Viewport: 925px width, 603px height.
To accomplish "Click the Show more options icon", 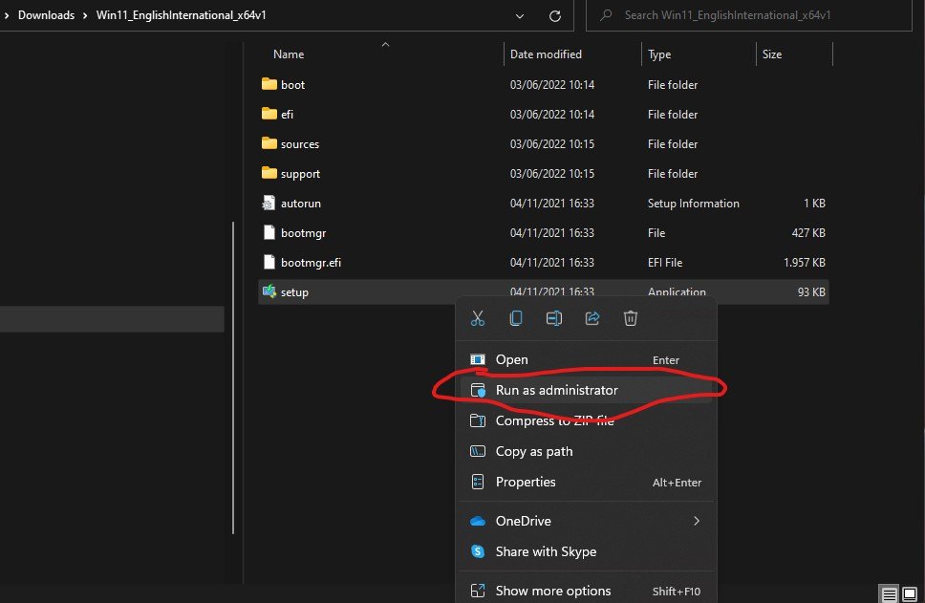I will click(477, 590).
